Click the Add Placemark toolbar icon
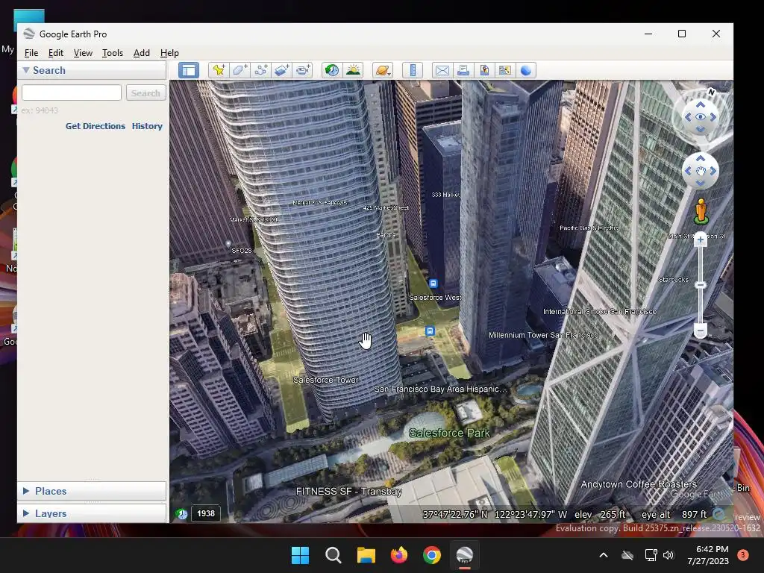 pos(219,70)
